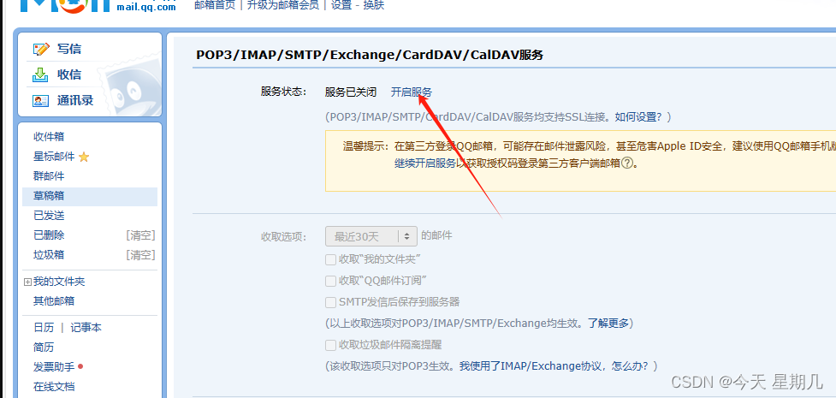Open the 如何设置？ link

tap(638, 117)
